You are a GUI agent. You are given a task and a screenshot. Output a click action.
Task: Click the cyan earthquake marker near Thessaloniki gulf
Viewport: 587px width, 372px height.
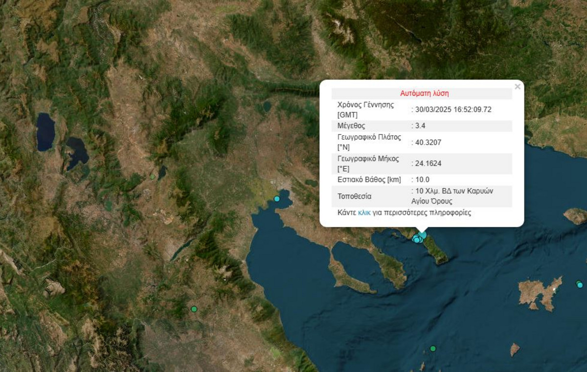277,199
